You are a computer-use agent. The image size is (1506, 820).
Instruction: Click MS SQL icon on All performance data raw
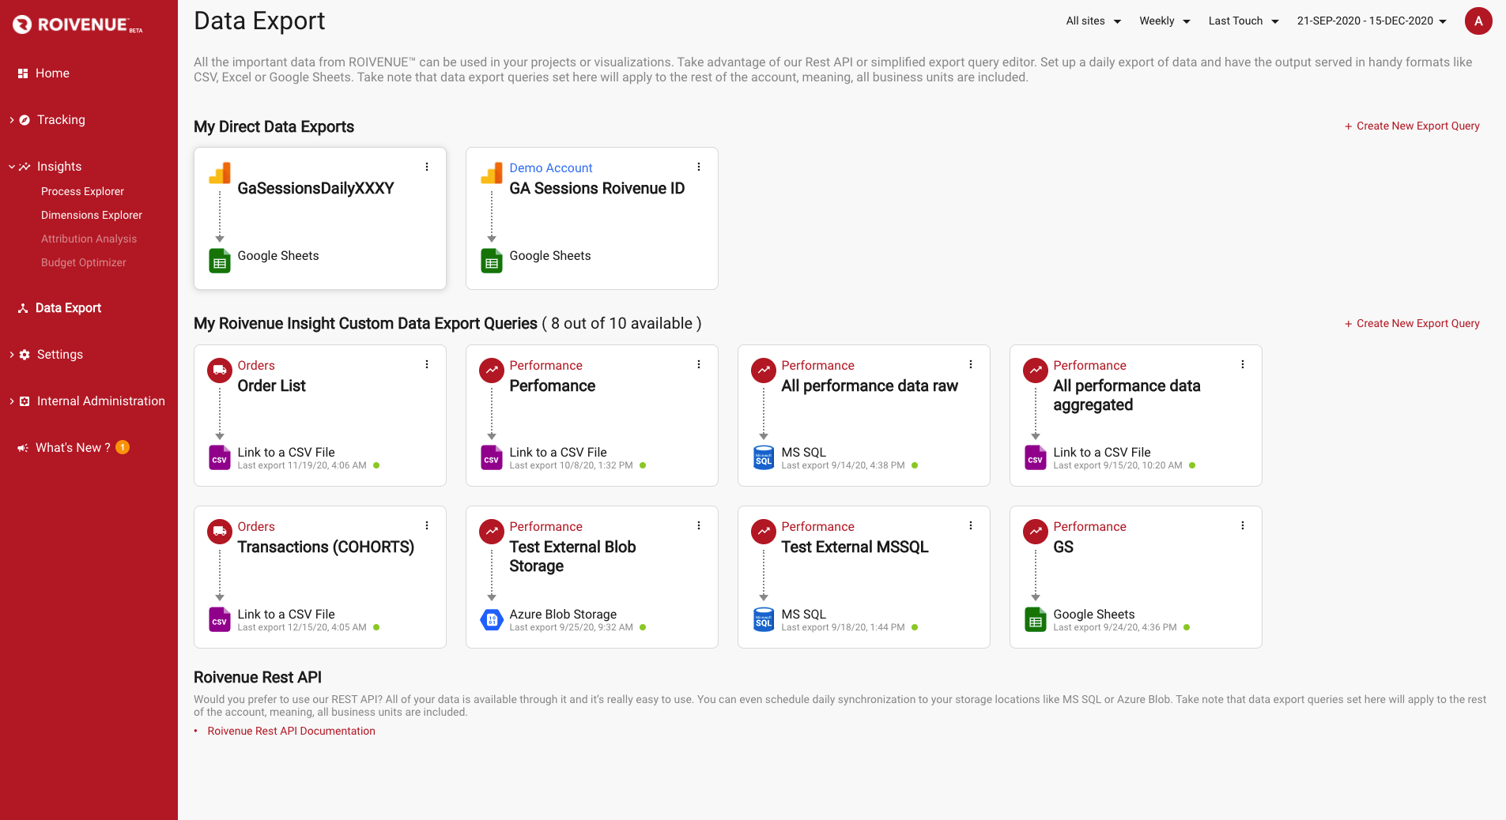764,458
